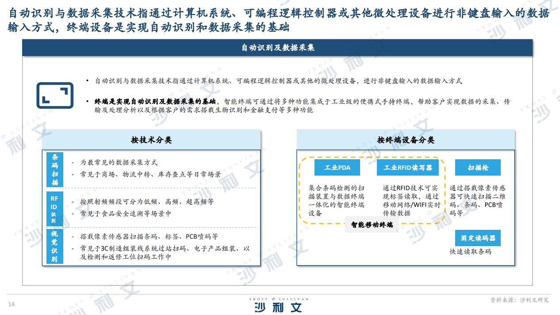Screen dimensions: 560x315
Task: Click description 通过搭载像素传感器可快速扫描二维码
Action: tap(478, 201)
